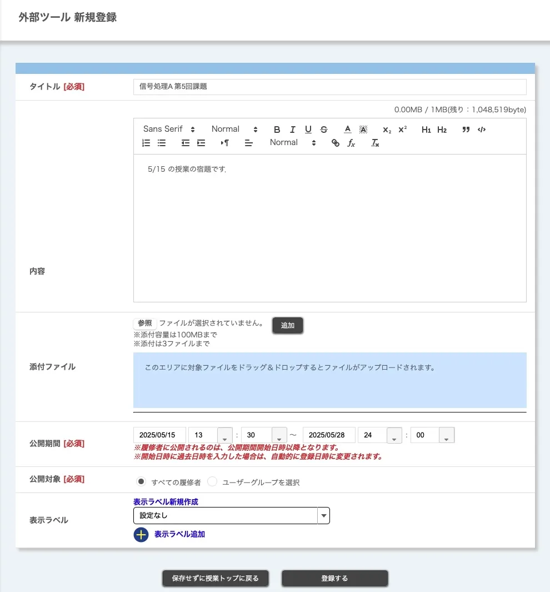
Task: Toggle bold formatting in the editor
Action: click(x=277, y=130)
